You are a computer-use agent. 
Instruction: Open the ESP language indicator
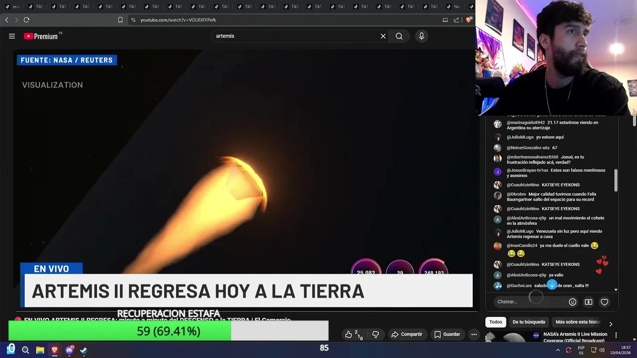click(581, 350)
